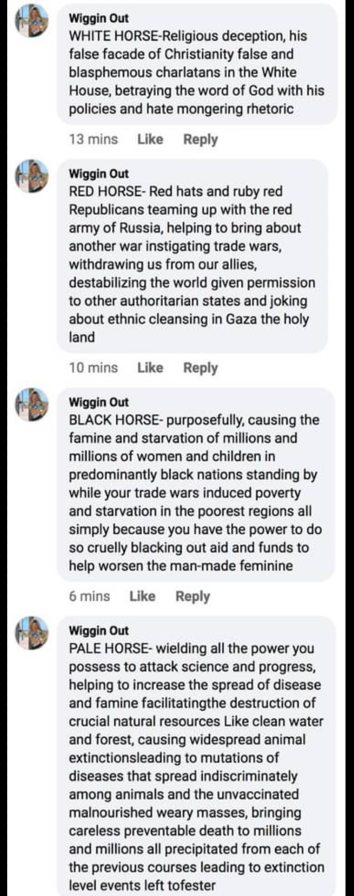Like the WHITE HORSE comment
The image size is (354, 896).
click(150, 139)
